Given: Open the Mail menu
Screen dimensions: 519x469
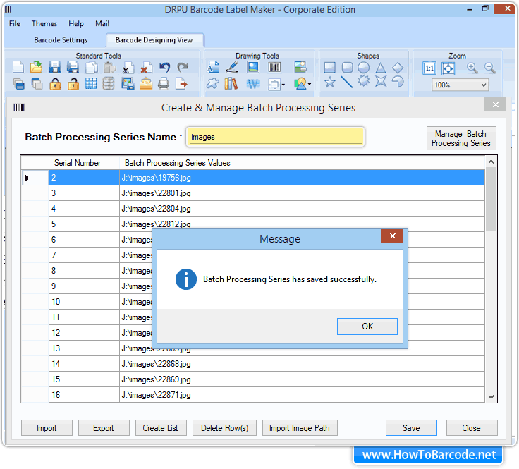Looking at the screenshot, I should click(x=102, y=23).
